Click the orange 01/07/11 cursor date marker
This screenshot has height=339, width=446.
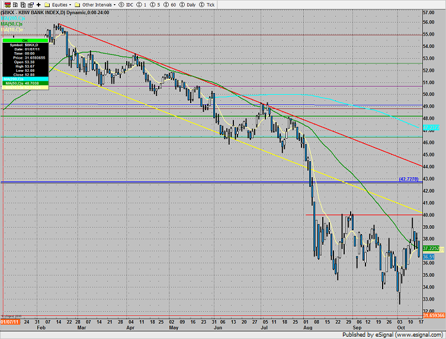(x=10, y=322)
